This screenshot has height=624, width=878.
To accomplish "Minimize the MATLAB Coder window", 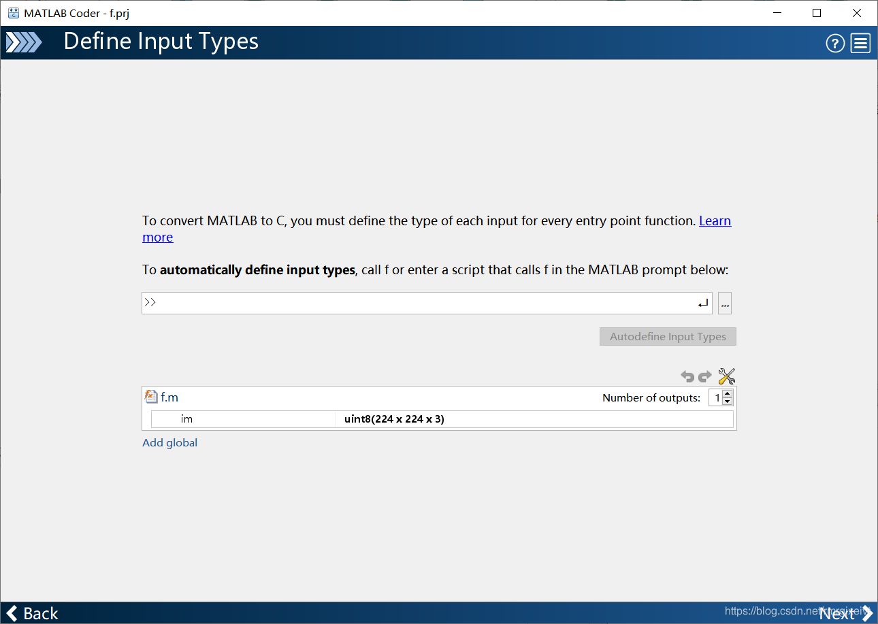I will point(777,13).
